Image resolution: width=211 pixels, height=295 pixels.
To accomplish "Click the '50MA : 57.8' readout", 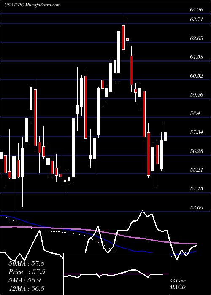I will (26, 263).
